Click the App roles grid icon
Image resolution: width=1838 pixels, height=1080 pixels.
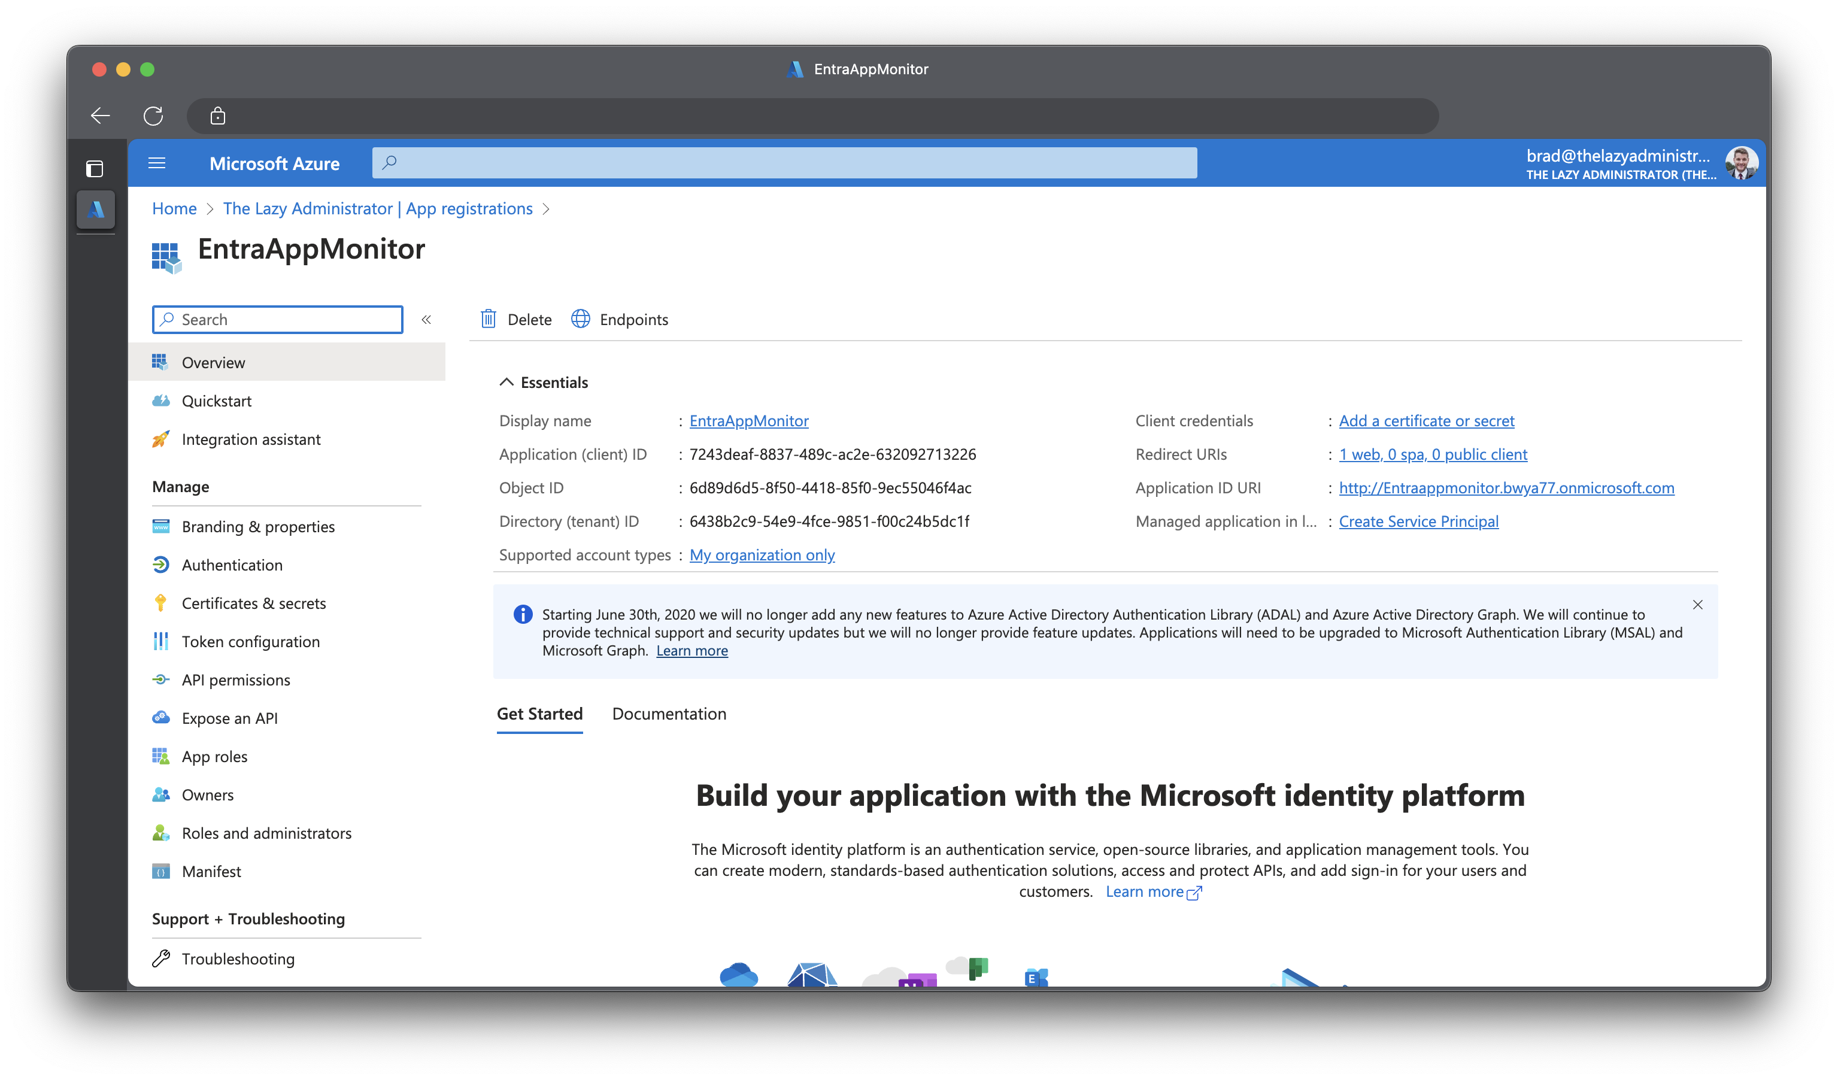(160, 756)
